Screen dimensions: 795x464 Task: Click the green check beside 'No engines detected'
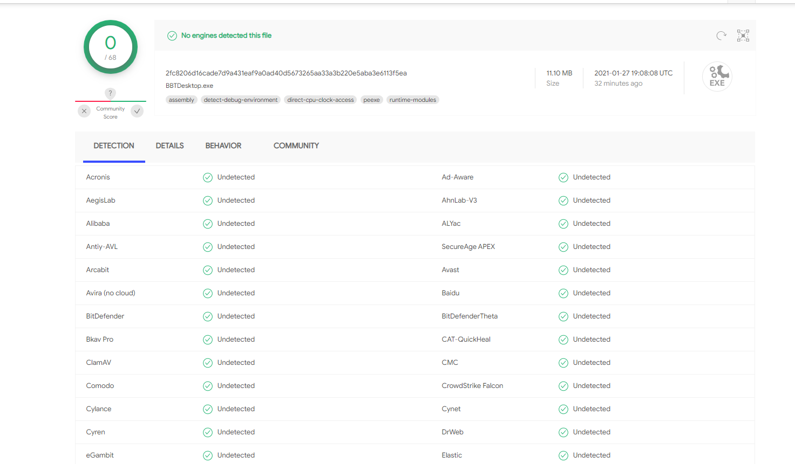coord(172,36)
